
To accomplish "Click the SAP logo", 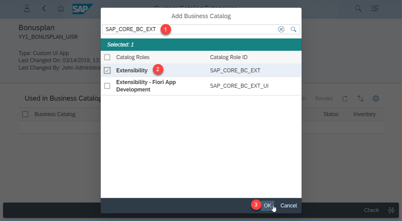I will point(82,9).
